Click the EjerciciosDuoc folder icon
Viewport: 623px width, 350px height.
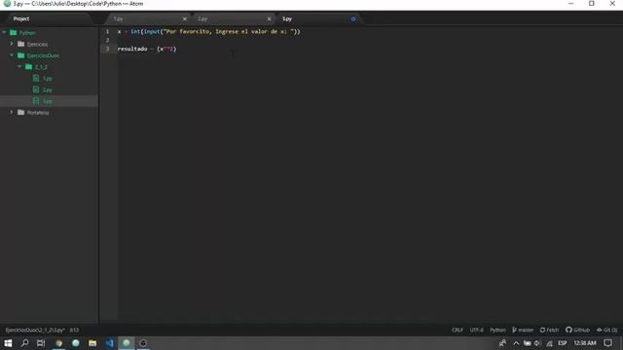click(x=21, y=55)
